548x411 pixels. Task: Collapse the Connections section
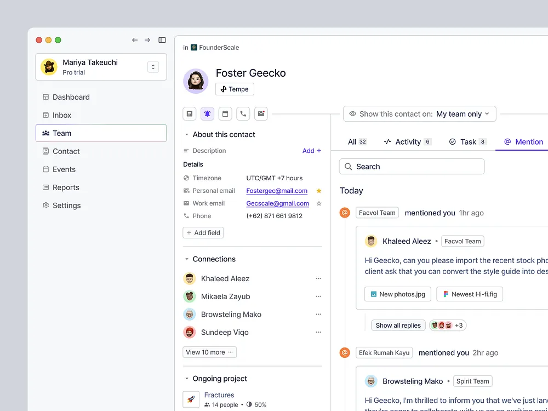coord(187,259)
